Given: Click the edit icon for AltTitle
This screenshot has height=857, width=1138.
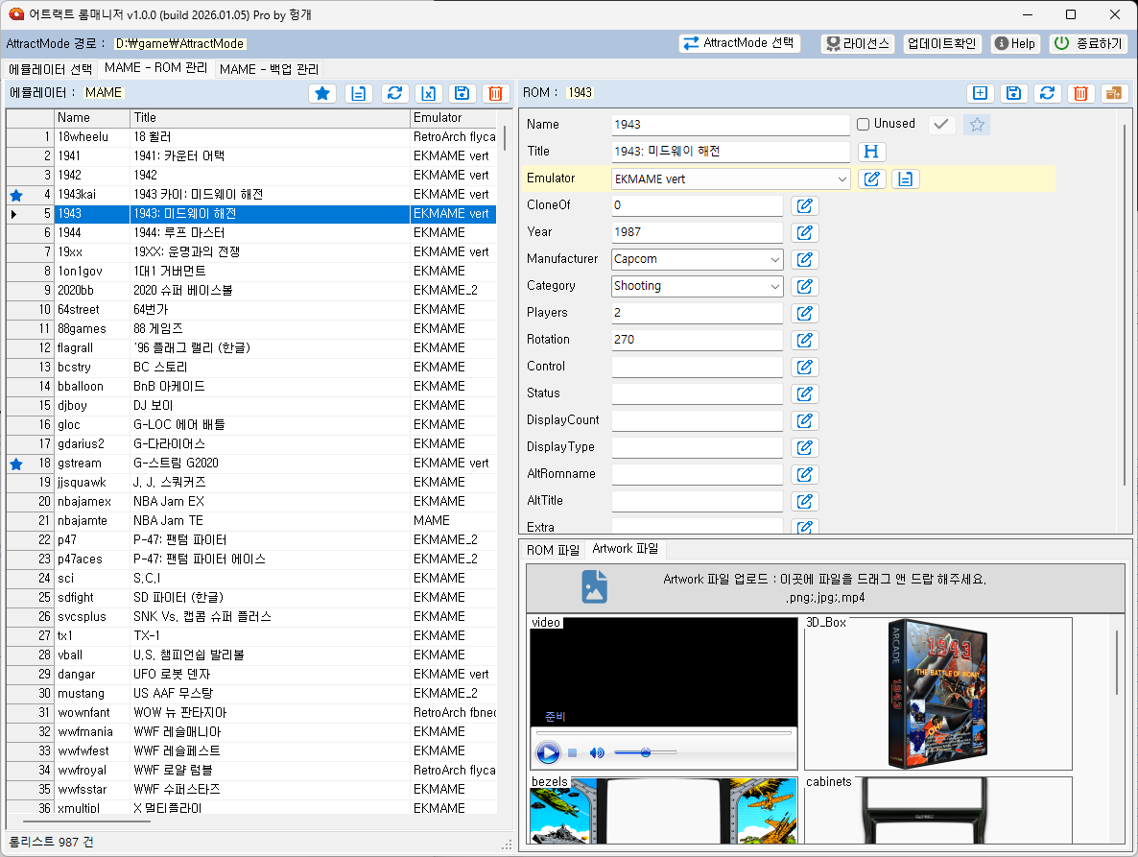Looking at the screenshot, I should click(x=805, y=501).
